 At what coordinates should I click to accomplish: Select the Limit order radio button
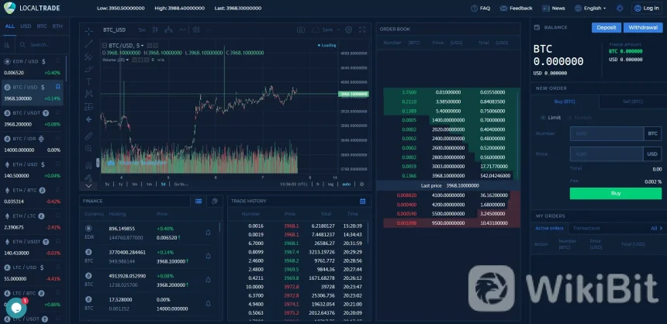coord(542,117)
